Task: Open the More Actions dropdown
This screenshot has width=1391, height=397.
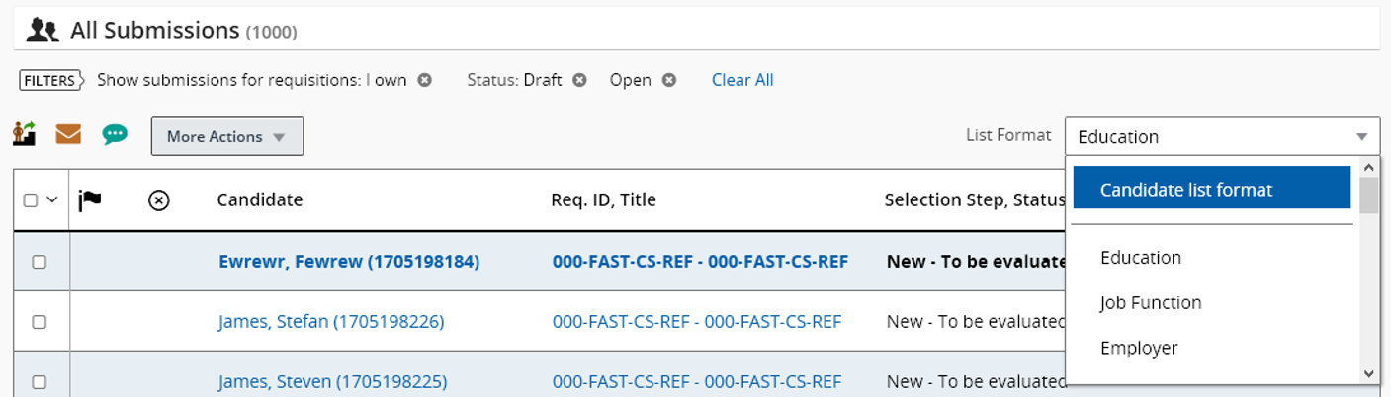Action: tap(226, 136)
